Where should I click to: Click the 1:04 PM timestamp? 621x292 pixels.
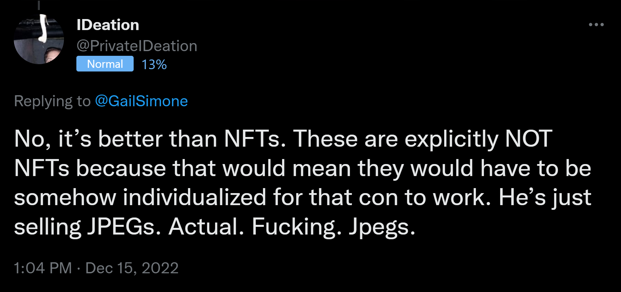(x=43, y=268)
